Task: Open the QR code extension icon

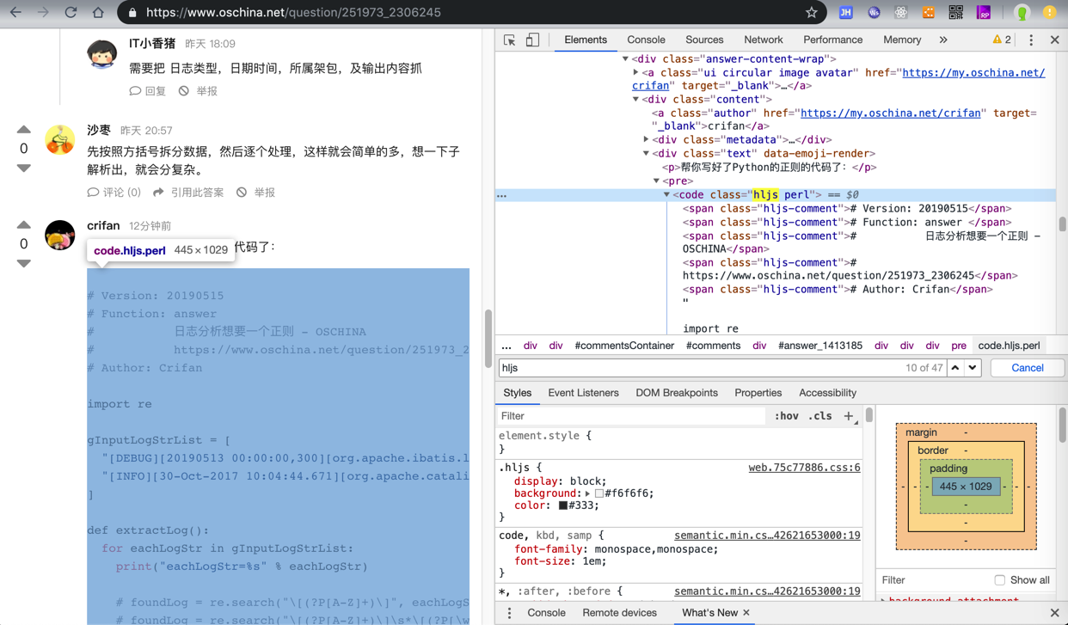Action: click(x=955, y=13)
